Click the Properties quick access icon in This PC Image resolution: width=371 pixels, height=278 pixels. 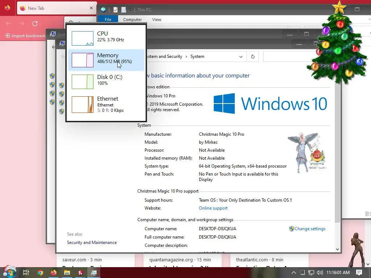coord(116,9)
